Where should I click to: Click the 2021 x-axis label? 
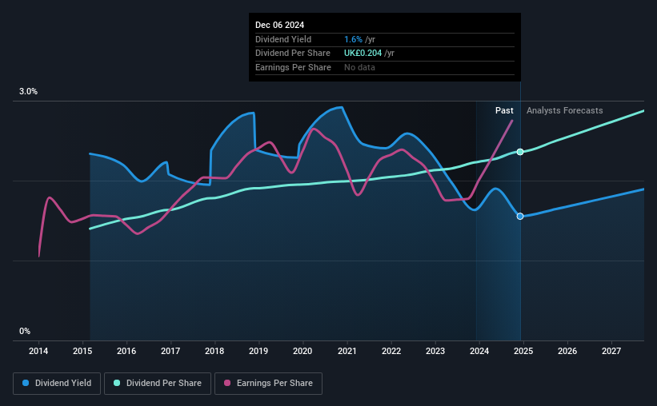tap(347, 351)
